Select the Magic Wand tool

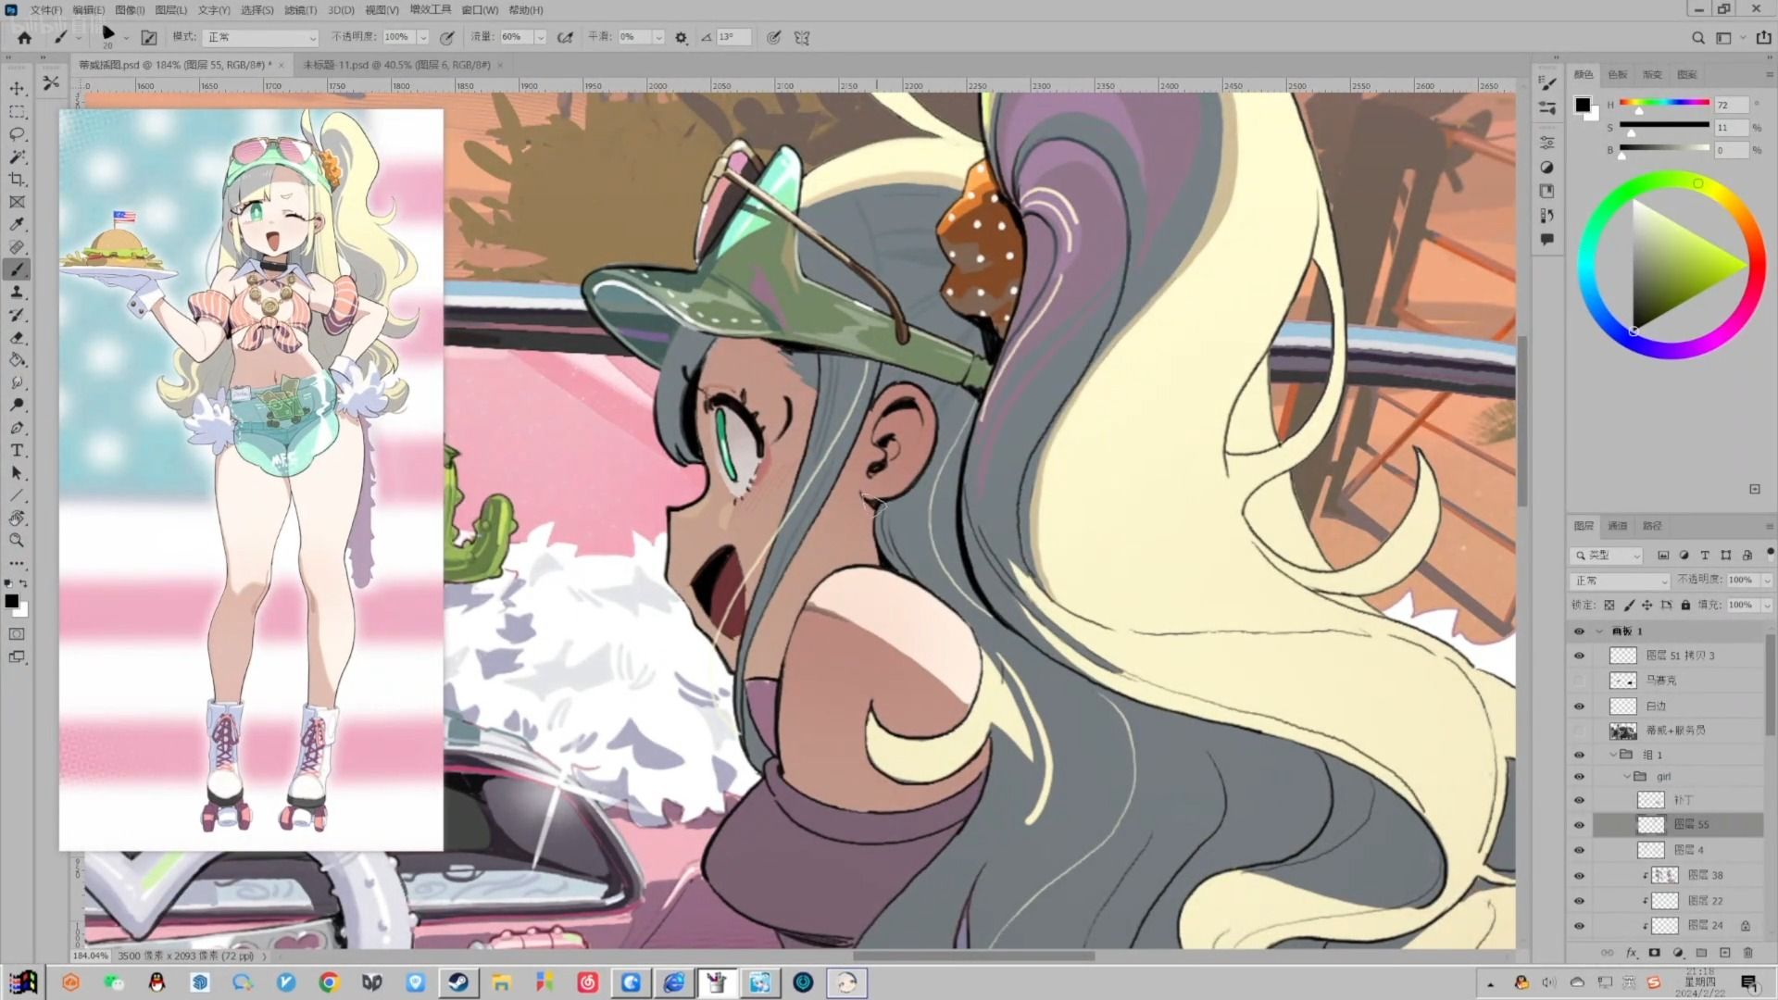point(17,156)
